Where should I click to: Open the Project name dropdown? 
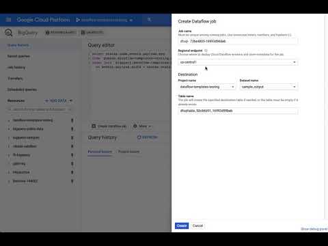tap(207, 87)
